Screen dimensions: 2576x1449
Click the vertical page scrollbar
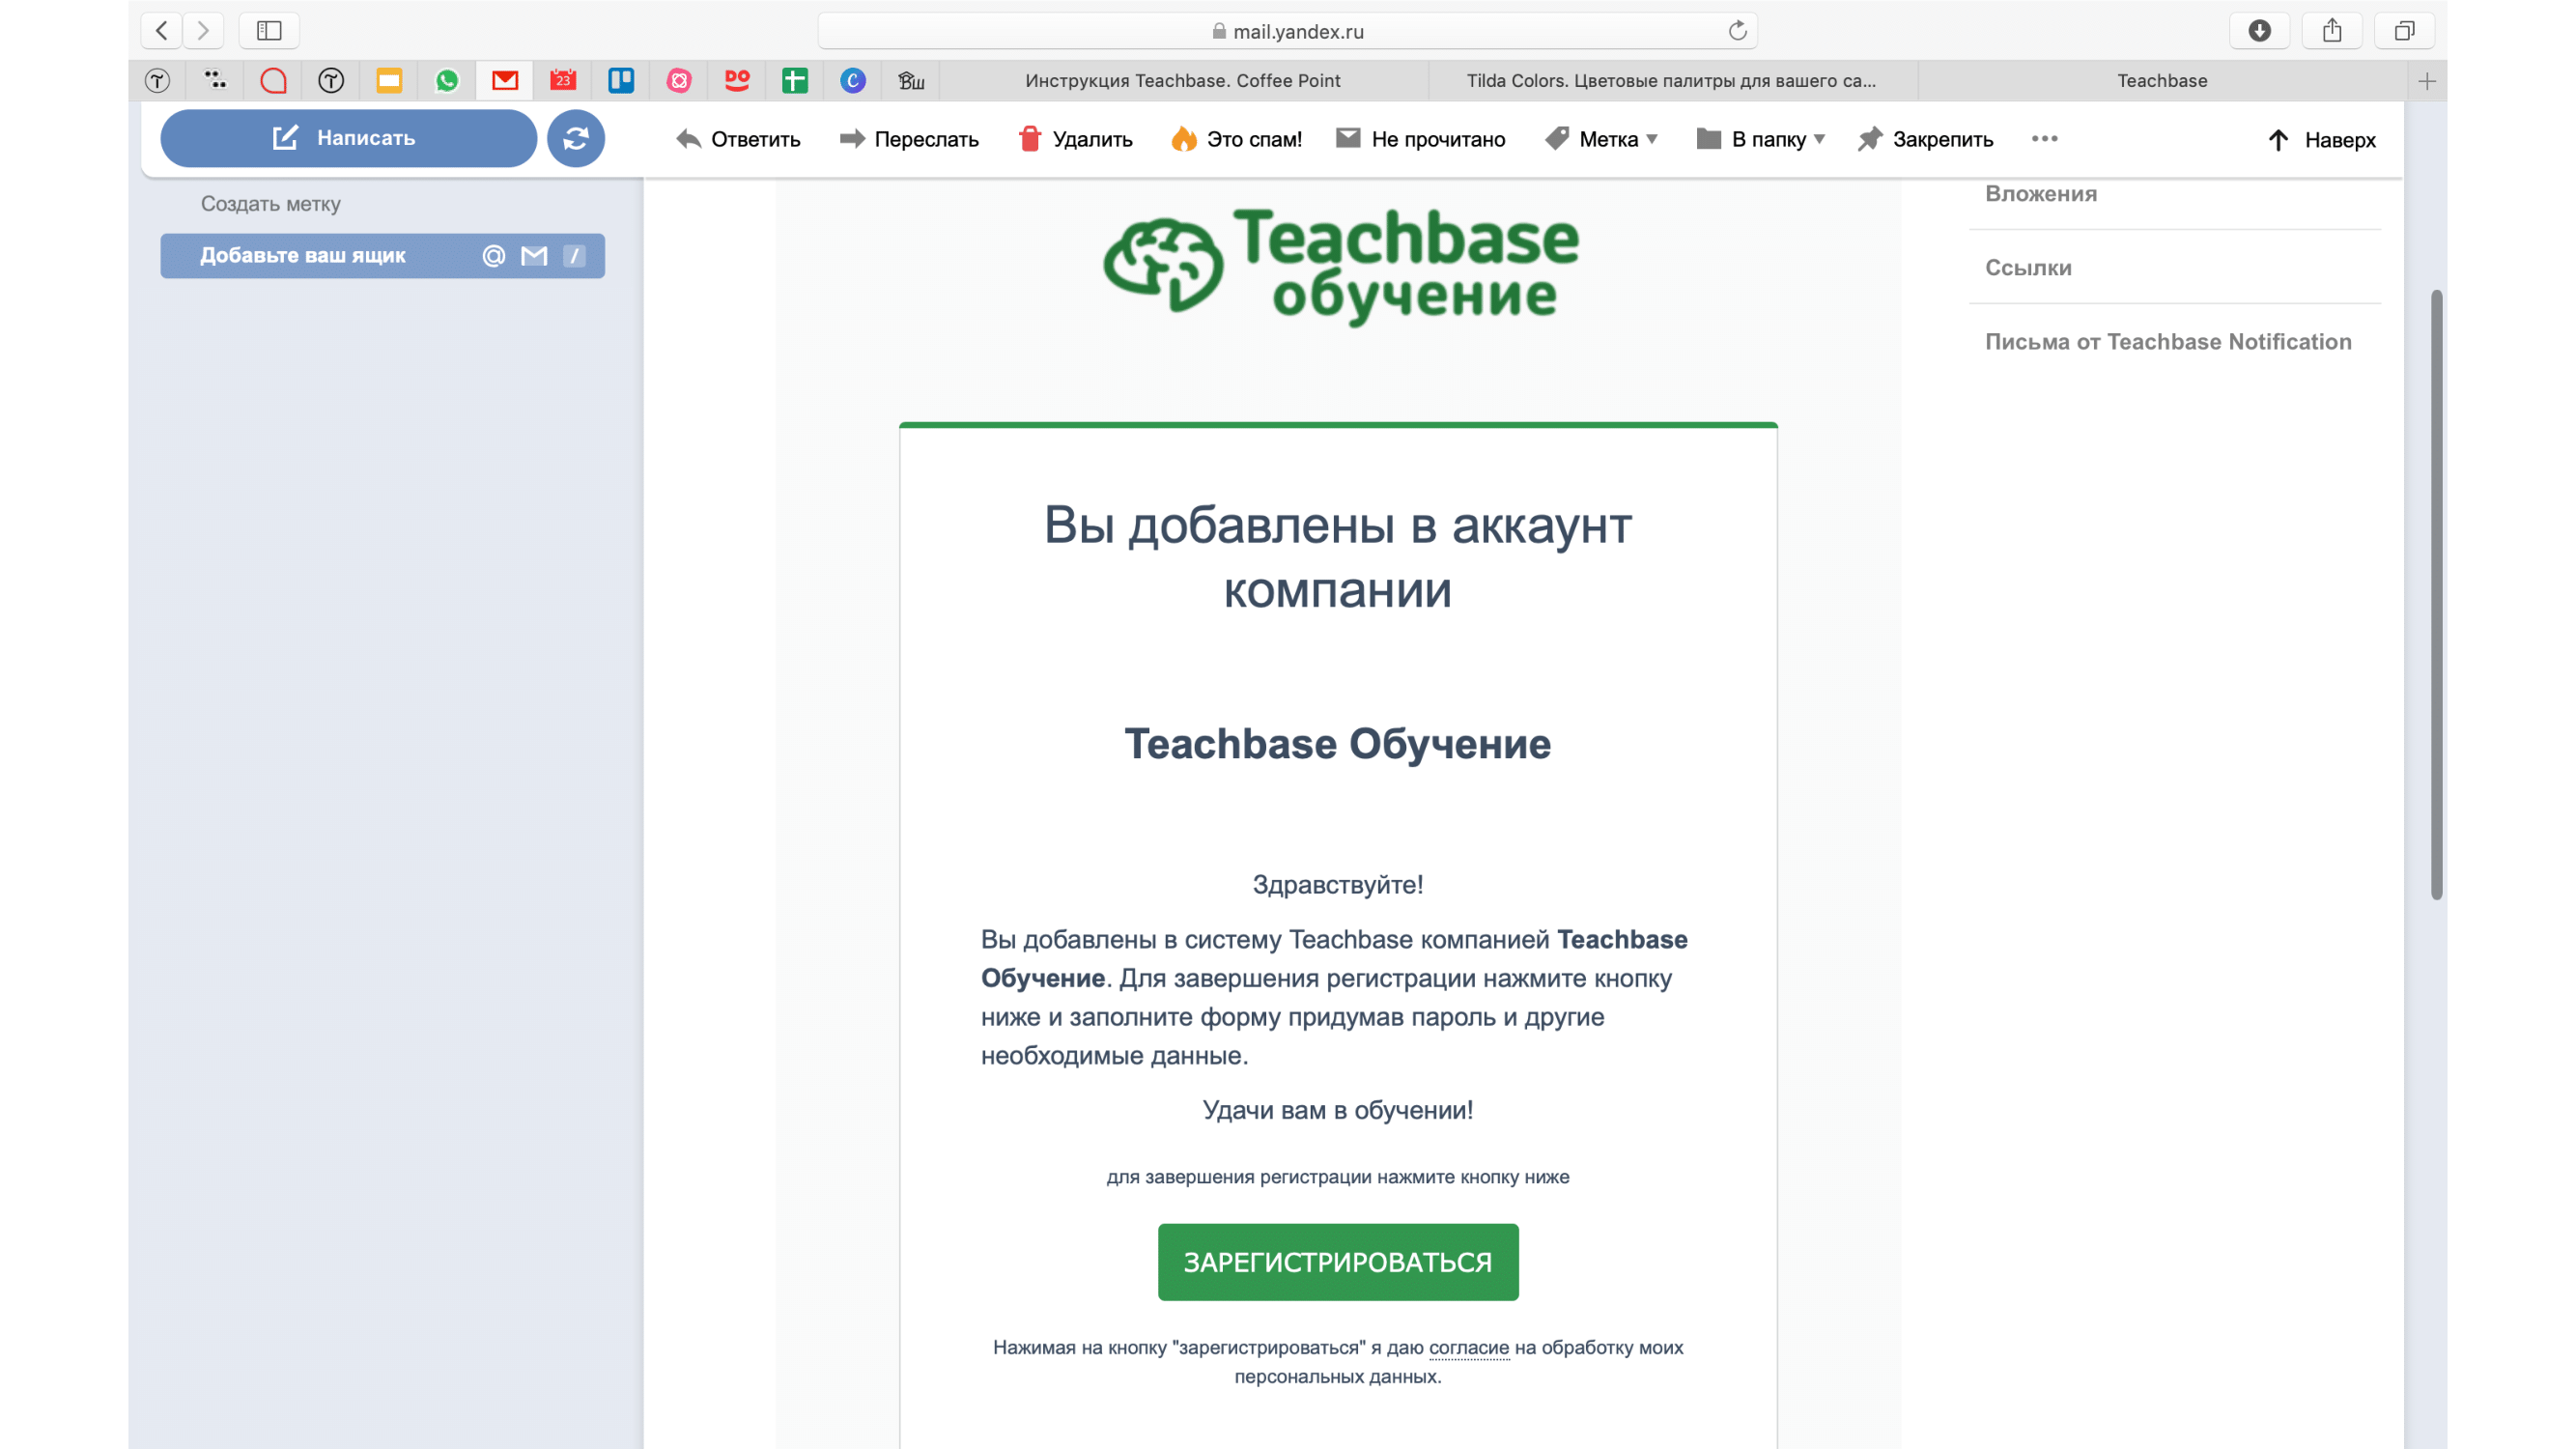pos(2437,595)
